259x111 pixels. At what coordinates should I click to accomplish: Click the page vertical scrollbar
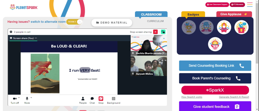[257, 33]
